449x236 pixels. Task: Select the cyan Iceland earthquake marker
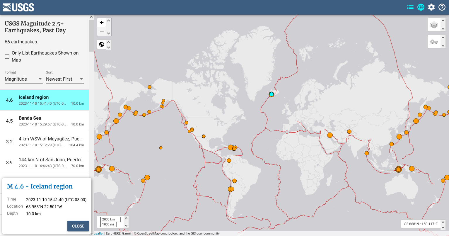click(272, 94)
